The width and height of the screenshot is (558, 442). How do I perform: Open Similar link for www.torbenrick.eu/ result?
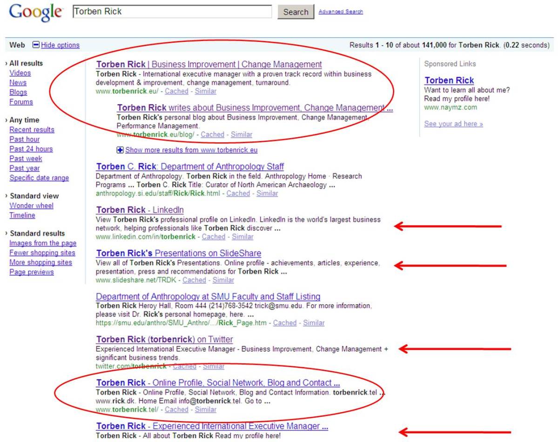205,91
